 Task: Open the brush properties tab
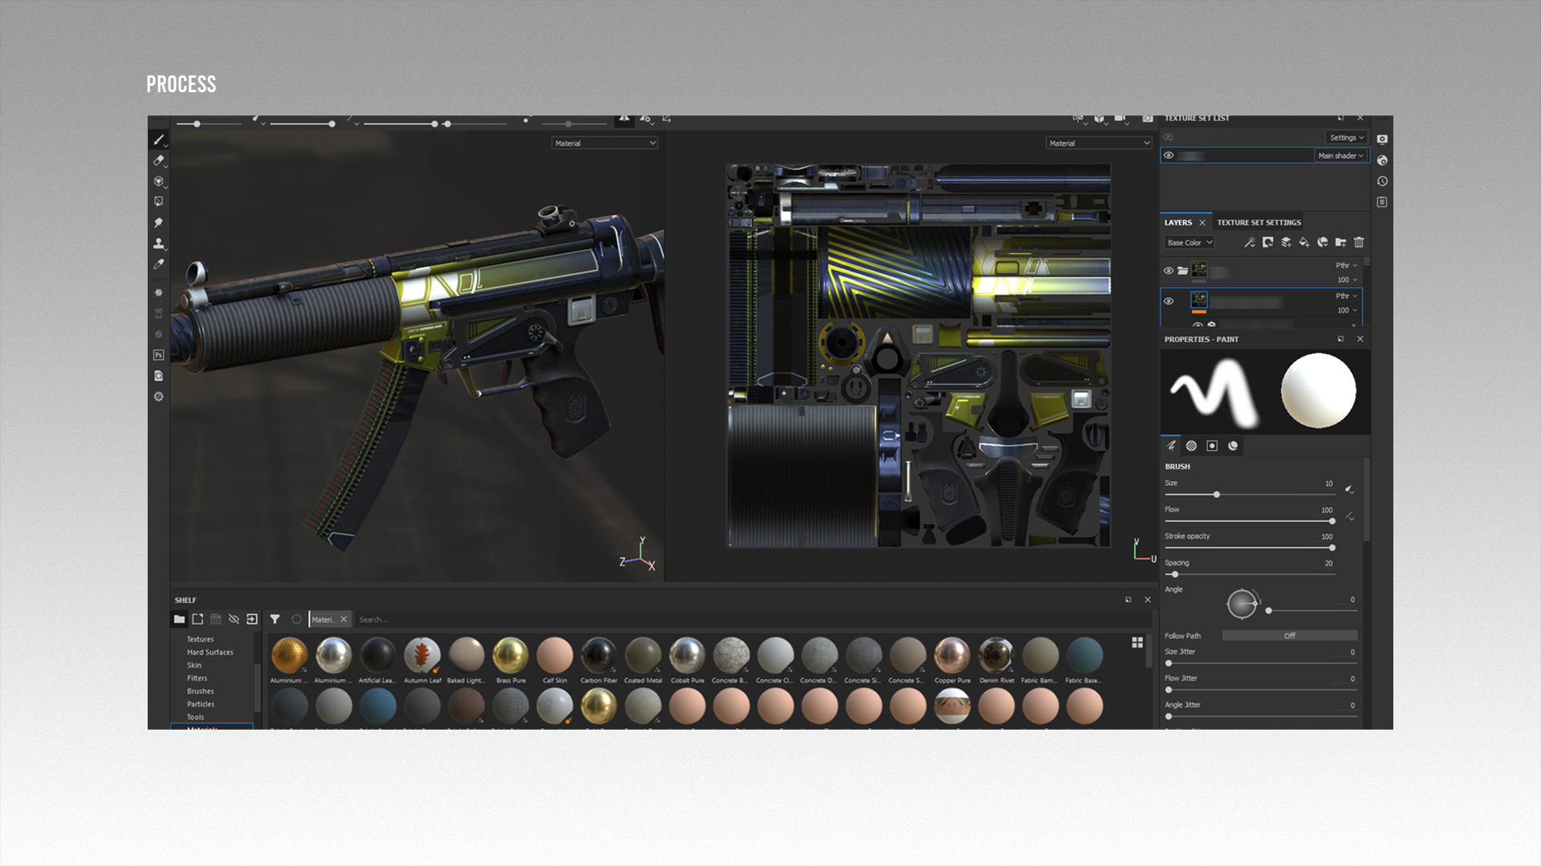coord(1171,446)
